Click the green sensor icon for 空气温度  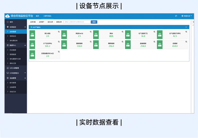(128, 35)
